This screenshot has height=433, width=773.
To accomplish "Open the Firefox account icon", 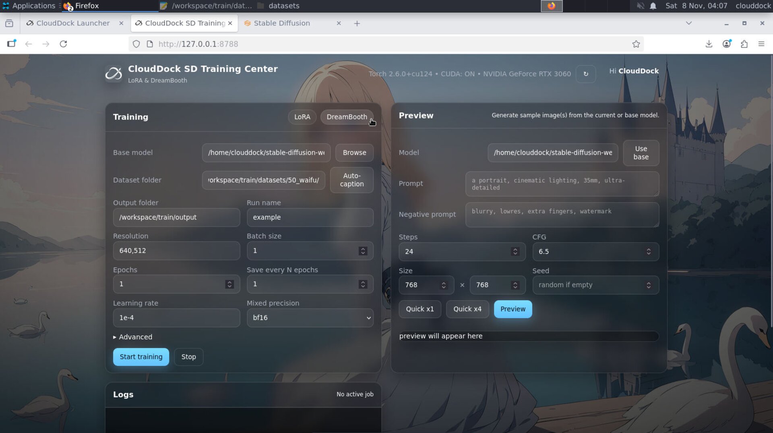I will [x=726, y=44].
